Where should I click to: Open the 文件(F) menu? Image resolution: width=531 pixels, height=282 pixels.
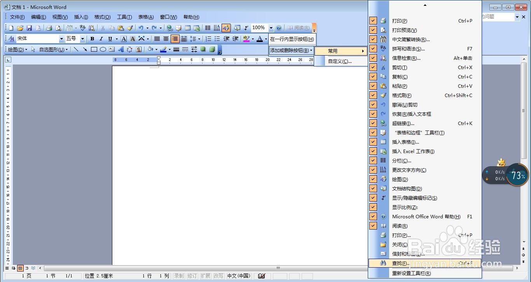coord(17,17)
